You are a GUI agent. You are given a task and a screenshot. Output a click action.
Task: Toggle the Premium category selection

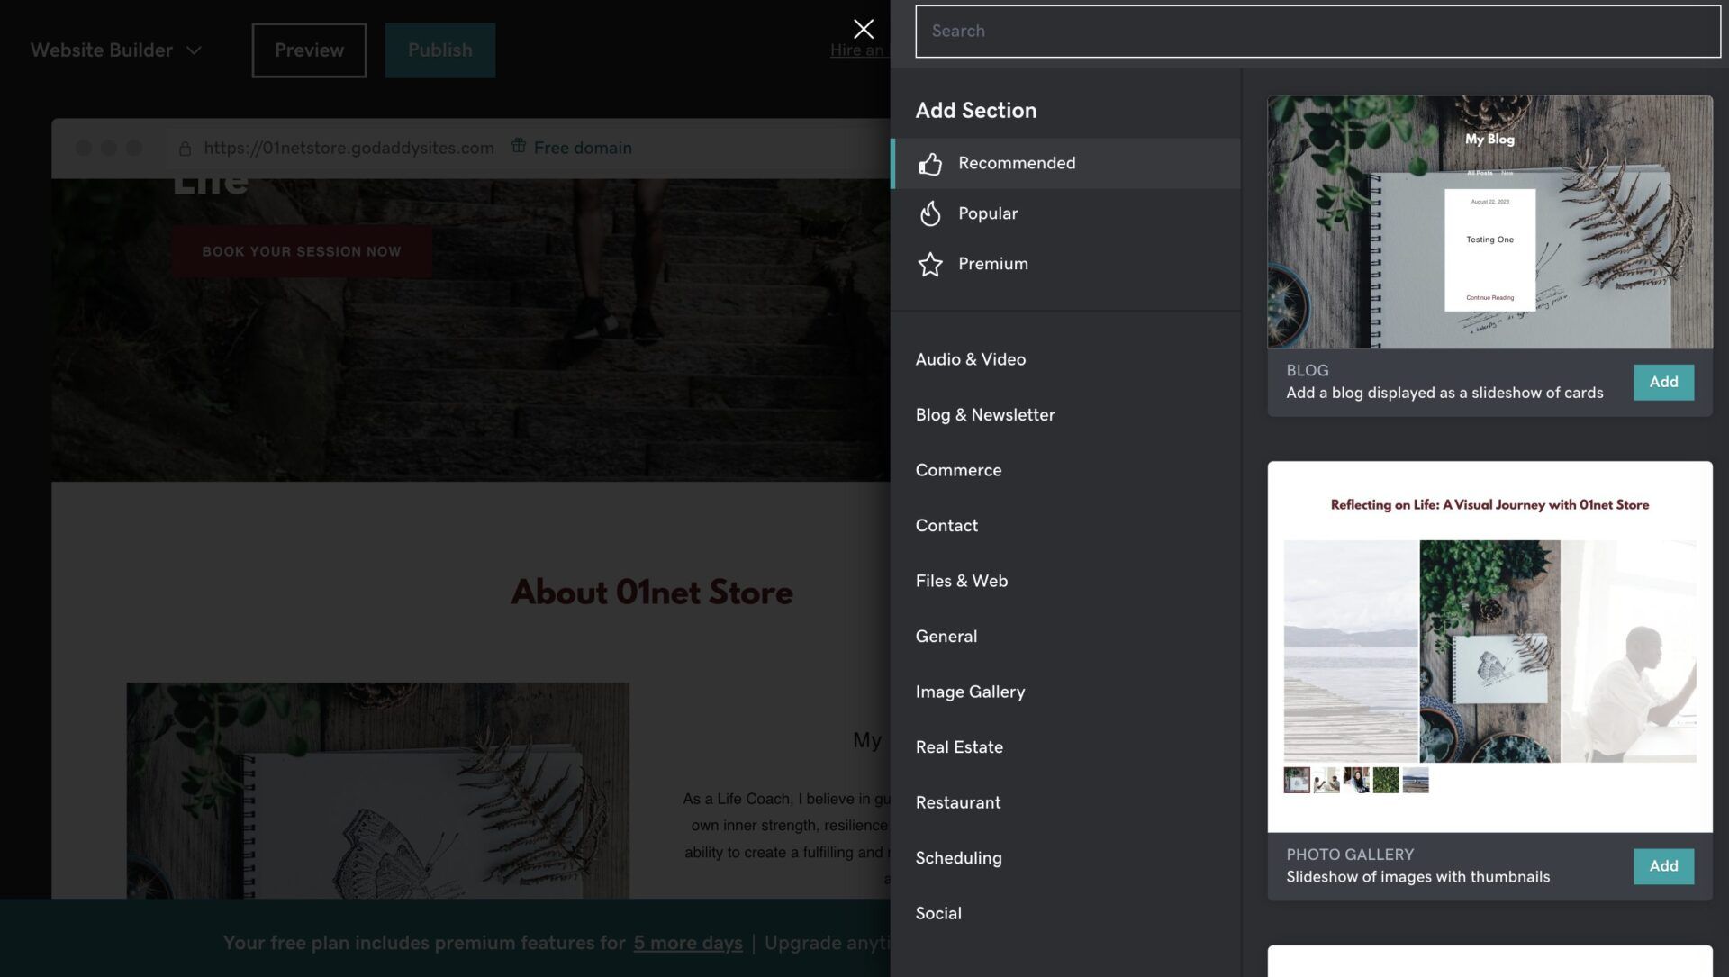[992, 264]
